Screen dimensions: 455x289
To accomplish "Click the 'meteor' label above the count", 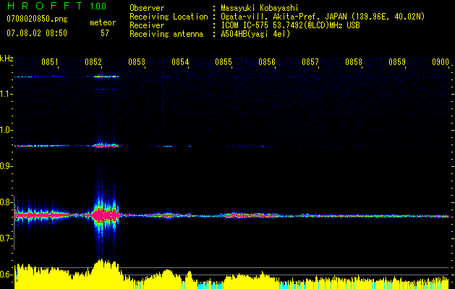I will coord(103,22).
